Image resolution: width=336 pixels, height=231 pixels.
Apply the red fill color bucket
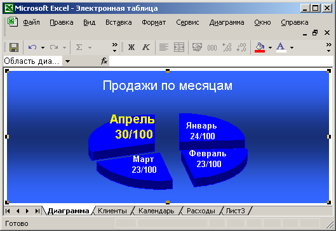[260, 47]
